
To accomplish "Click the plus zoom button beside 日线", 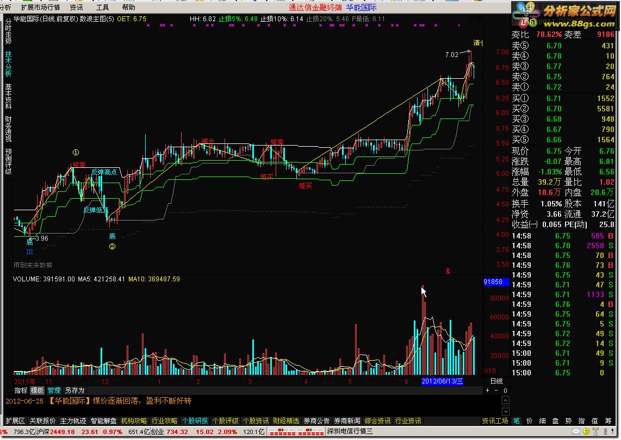I will click(x=488, y=391).
